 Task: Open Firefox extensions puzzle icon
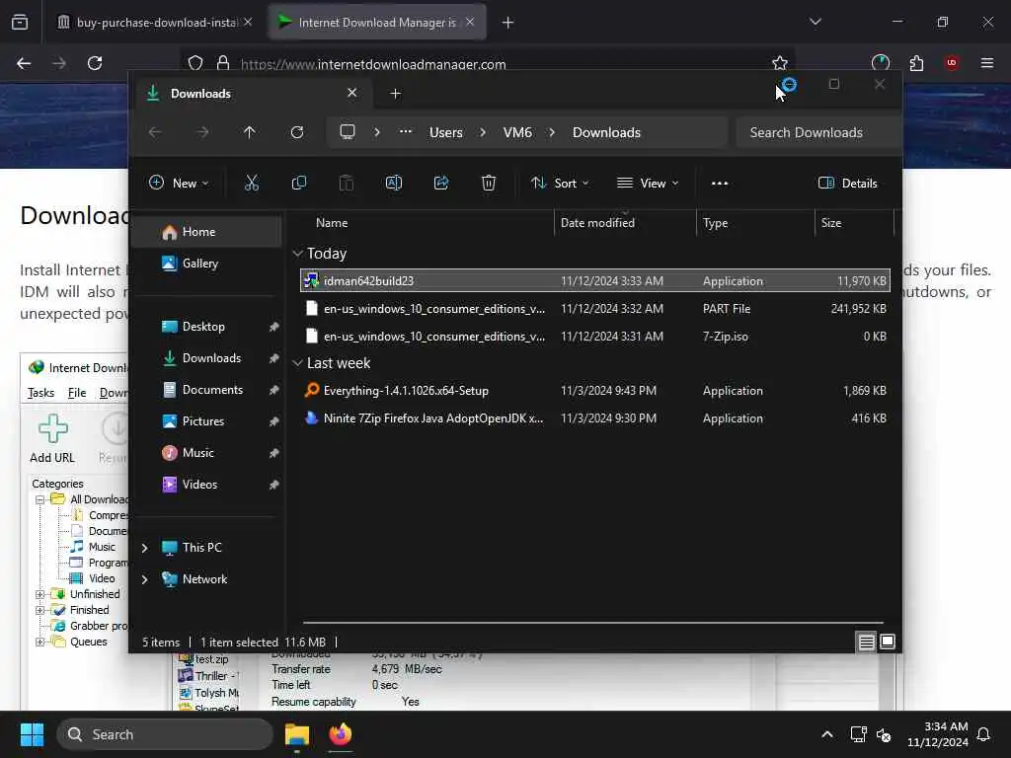pyautogui.click(x=916, y=63)
